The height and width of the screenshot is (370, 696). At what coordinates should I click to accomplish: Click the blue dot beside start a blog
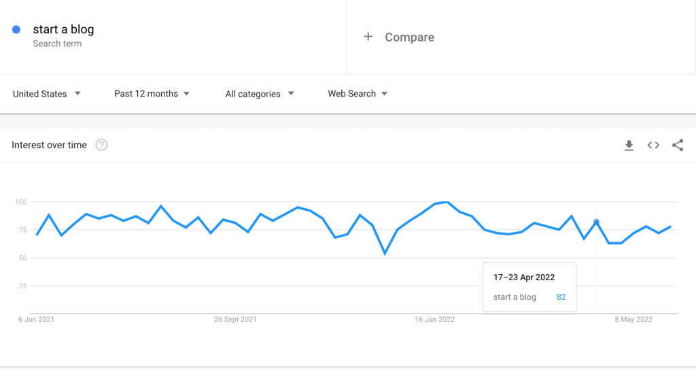[x=16, y=29]
